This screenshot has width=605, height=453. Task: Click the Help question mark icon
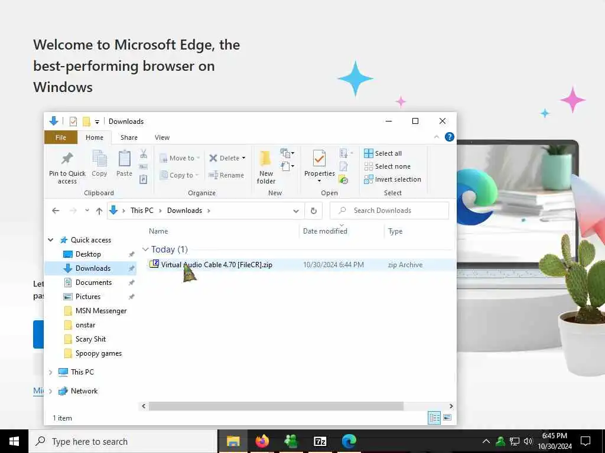tap(450, 137)
